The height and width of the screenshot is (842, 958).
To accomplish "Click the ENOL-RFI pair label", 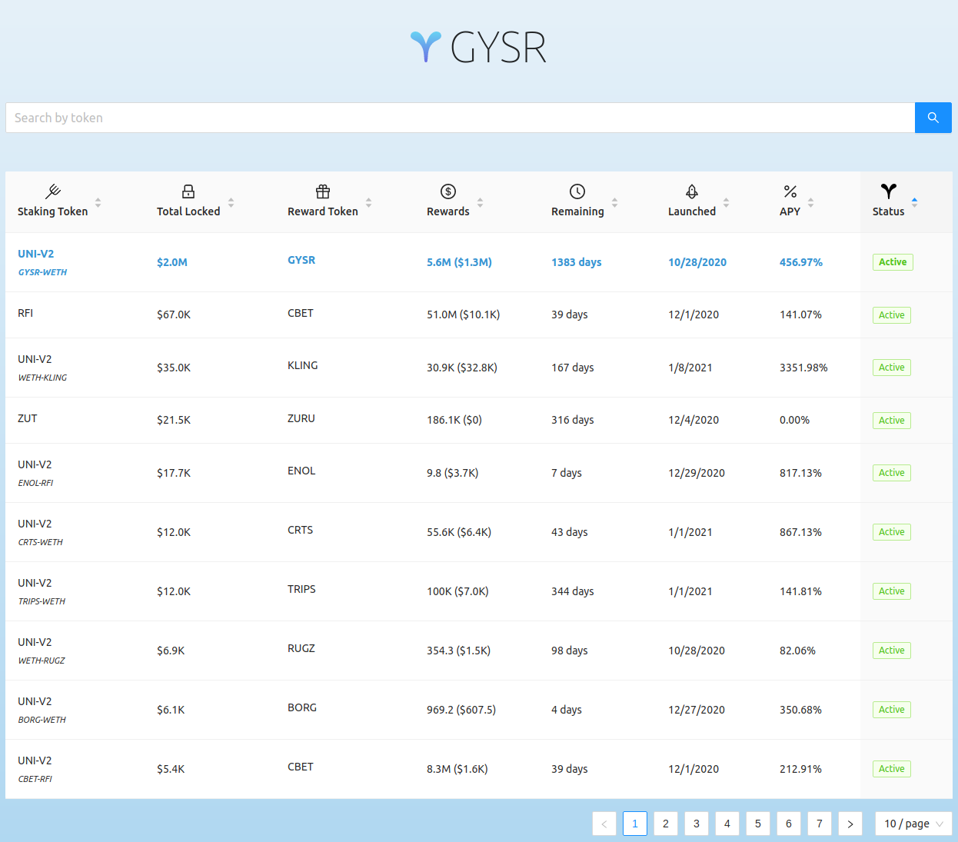I will (35, 483).
